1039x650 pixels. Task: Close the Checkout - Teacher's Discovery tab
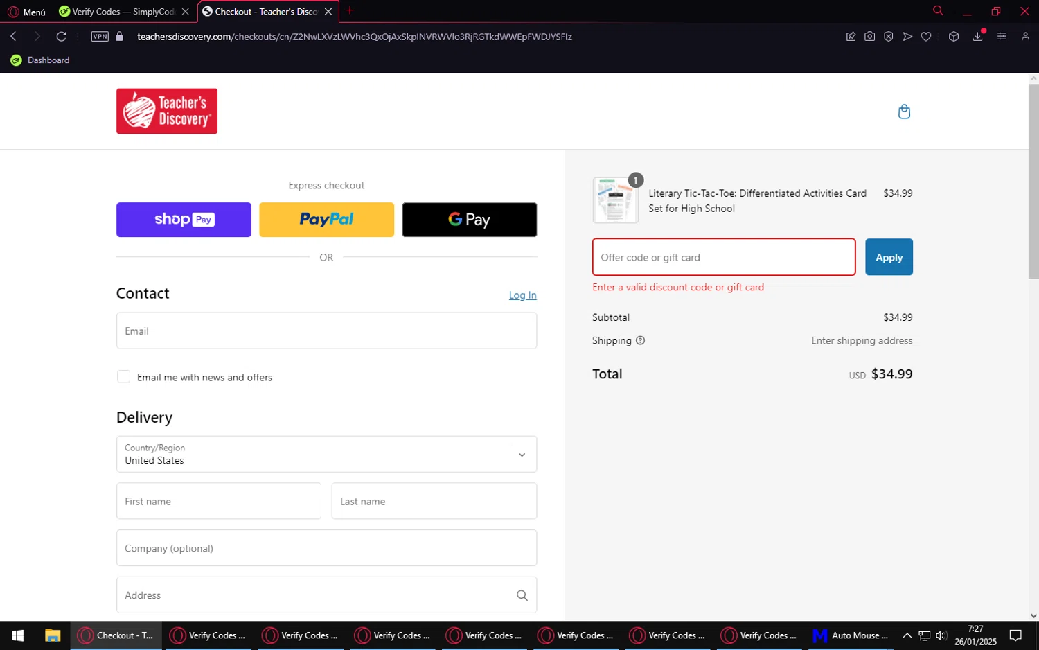[328, 12]
